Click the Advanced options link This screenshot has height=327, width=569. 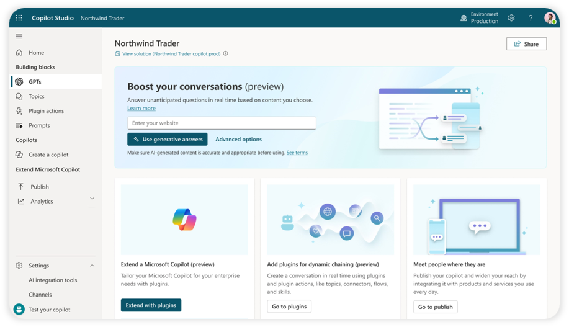[x=238, y=140]
